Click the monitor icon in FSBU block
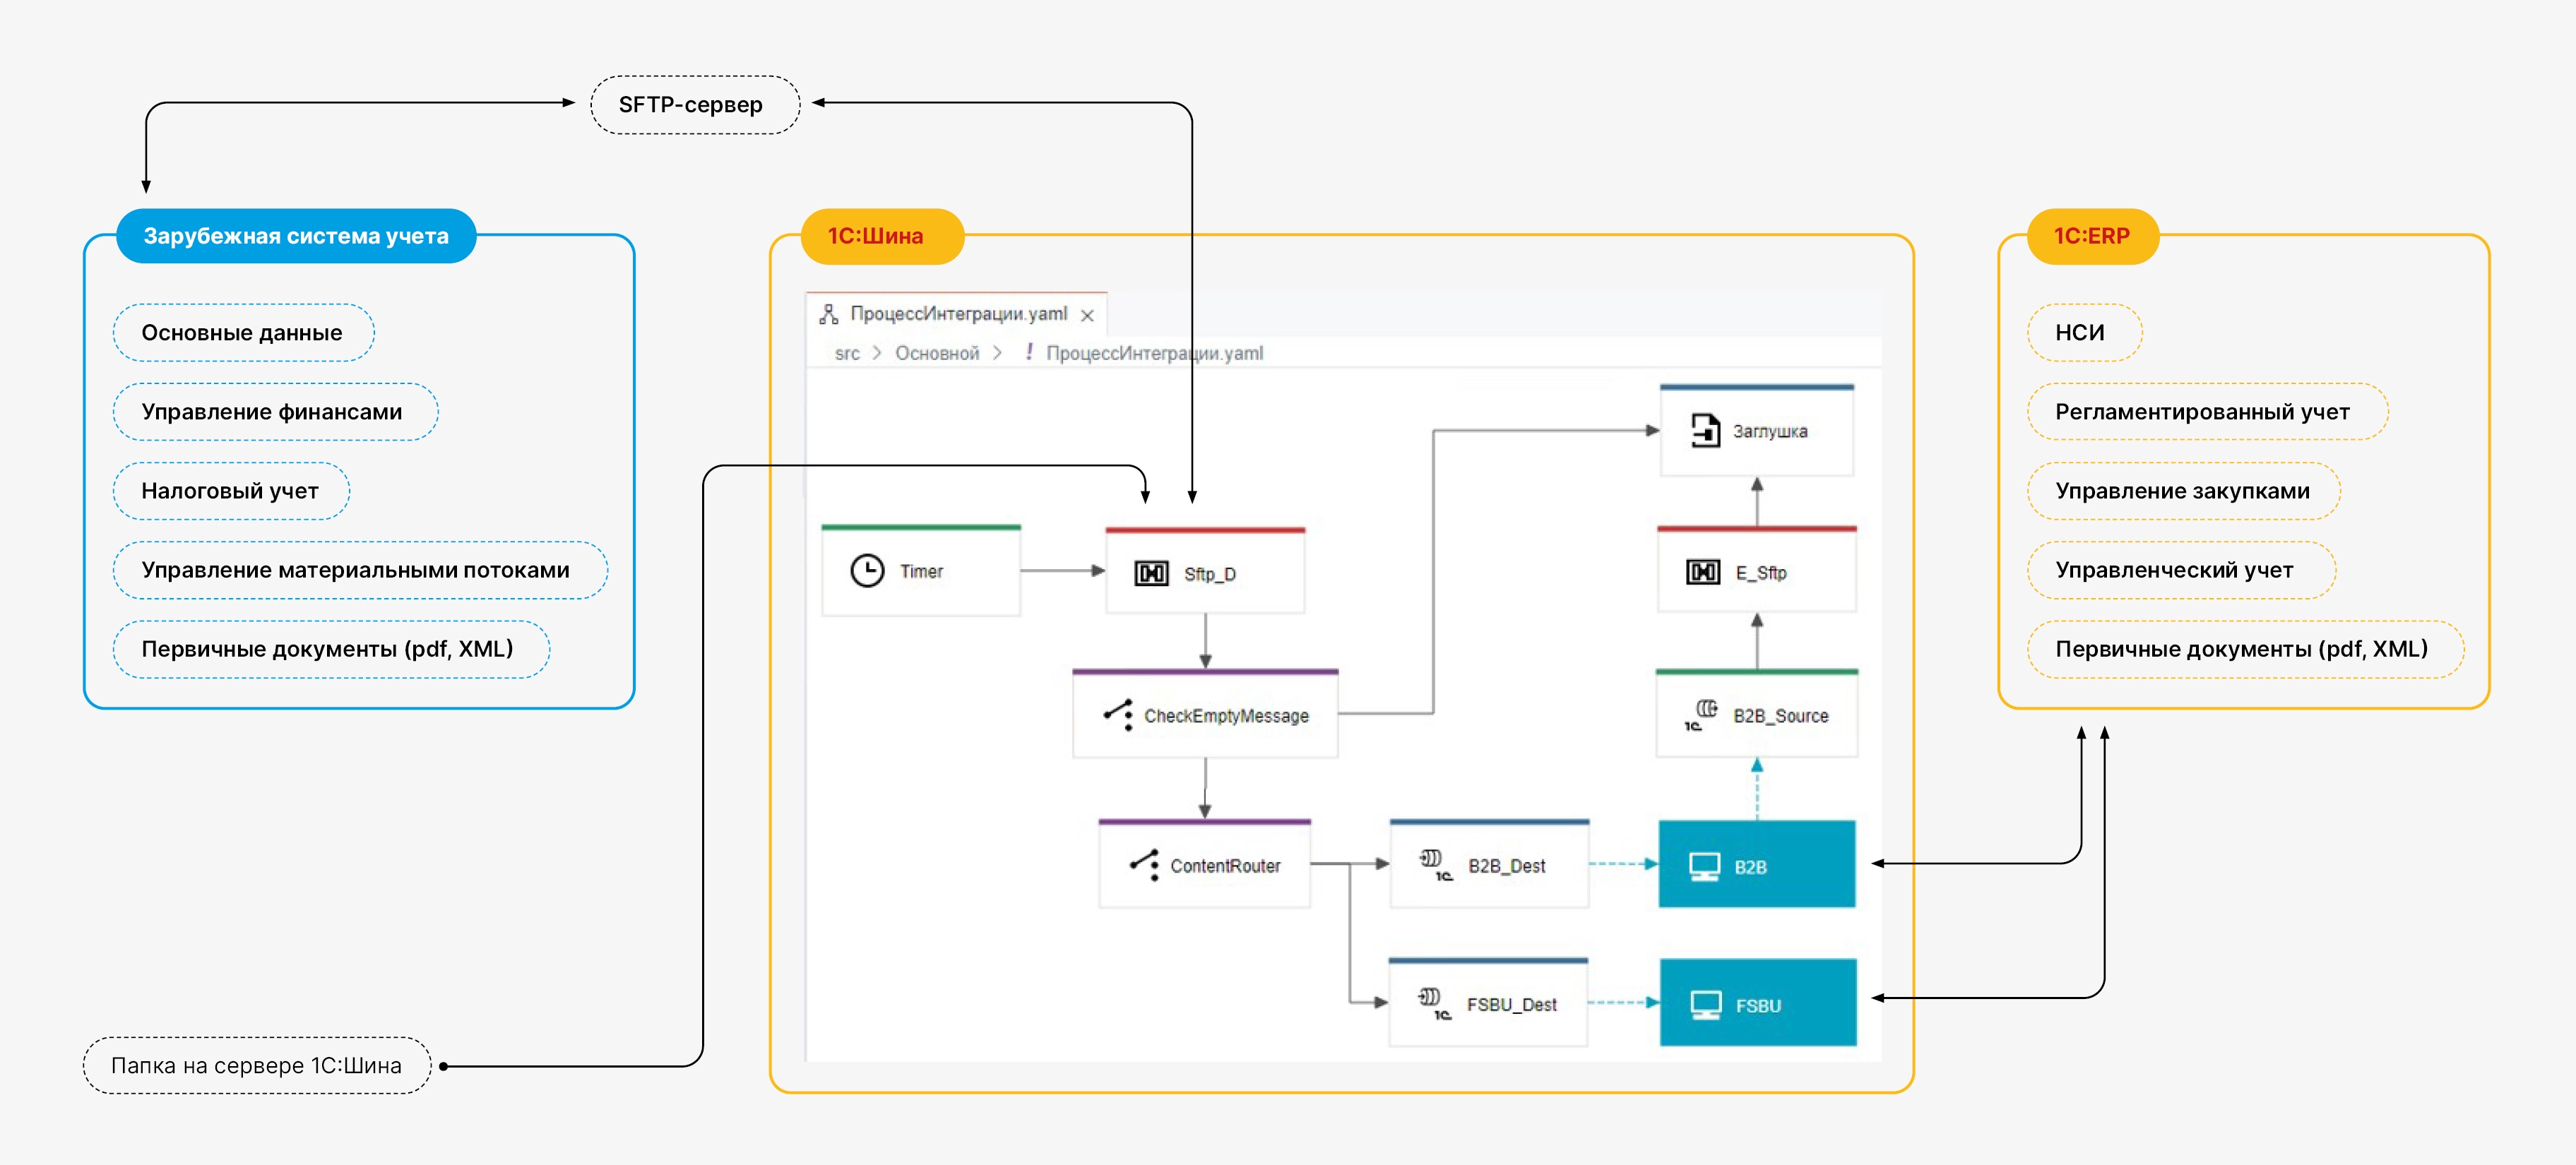Image resolution: width=2576 pixels, height=1165 pixels. pos(1705,1005)
